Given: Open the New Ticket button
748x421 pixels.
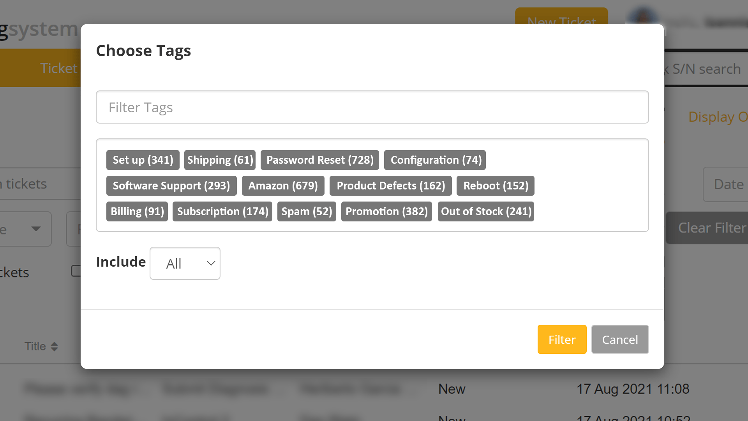Looking at the screenshot, I should tap(561, 16).
